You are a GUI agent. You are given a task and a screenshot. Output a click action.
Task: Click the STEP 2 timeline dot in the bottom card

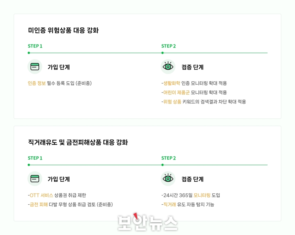pos(163,165)
